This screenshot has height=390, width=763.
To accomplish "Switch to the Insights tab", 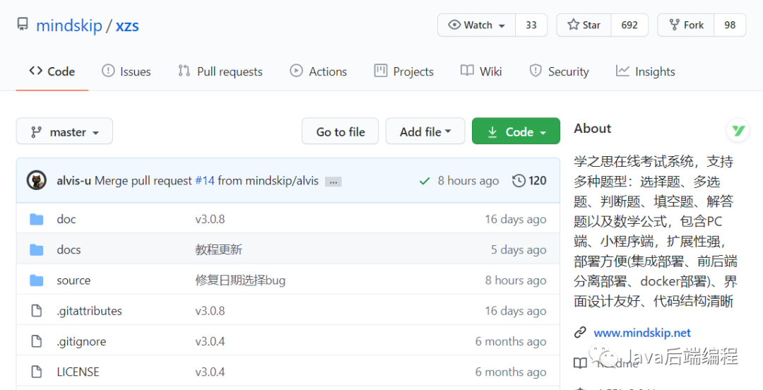I will coord(645,71).
